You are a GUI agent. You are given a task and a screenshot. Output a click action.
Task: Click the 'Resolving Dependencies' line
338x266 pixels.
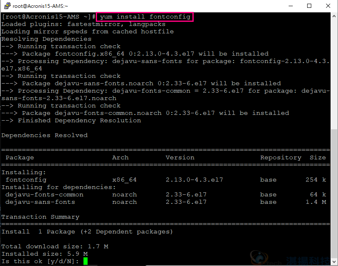46,39
